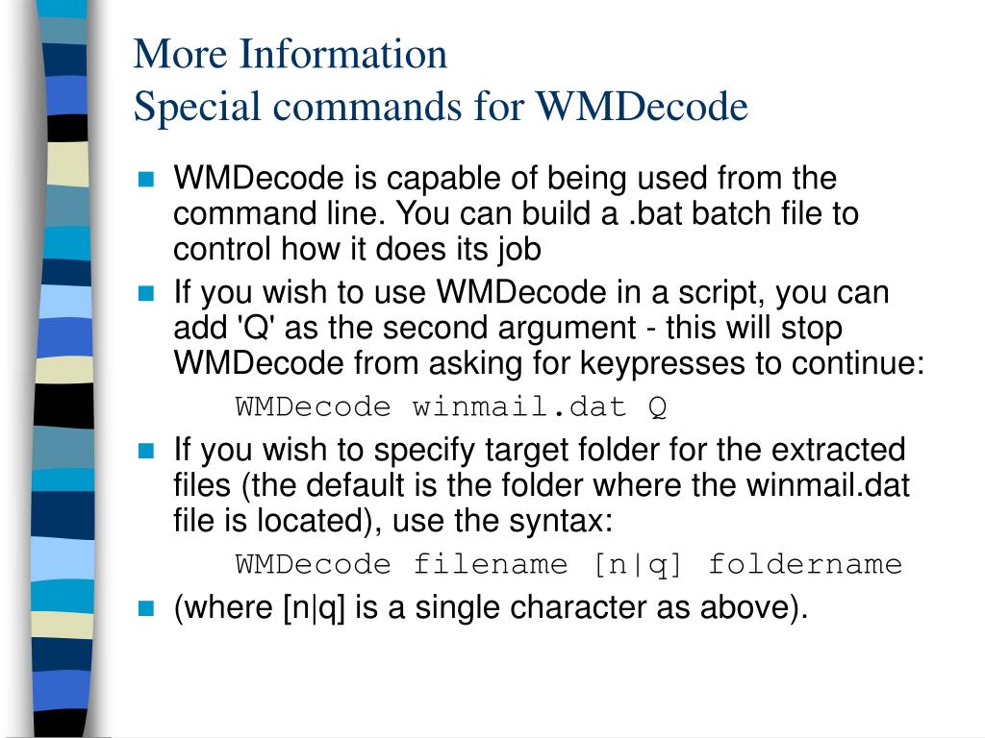Click the text "add 'Q' as the second argument"
The width and height of the screenshot is (985, 738).
405,329
